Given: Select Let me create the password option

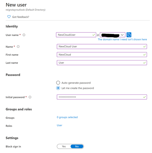Looking at the screenshot, I should click(x=58, y=88).
